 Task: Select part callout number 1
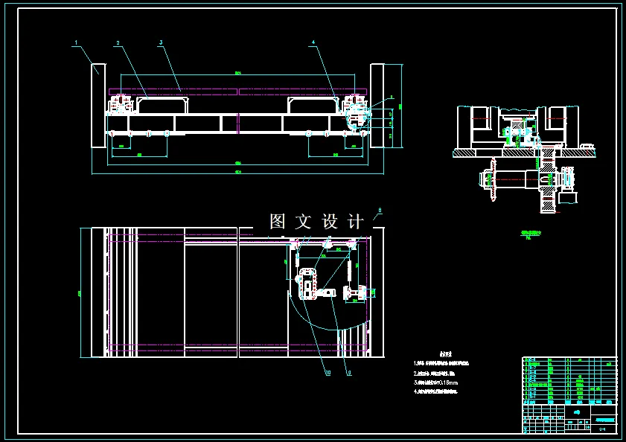tap(76, 42)
